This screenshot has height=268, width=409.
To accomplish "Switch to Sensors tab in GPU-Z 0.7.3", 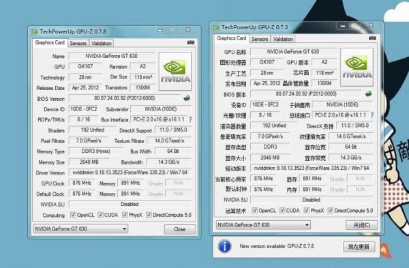I will point(260,39).
